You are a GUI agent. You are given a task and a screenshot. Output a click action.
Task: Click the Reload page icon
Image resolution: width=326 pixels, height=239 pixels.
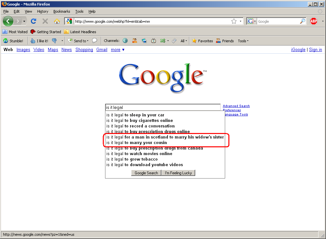[33, 21]
